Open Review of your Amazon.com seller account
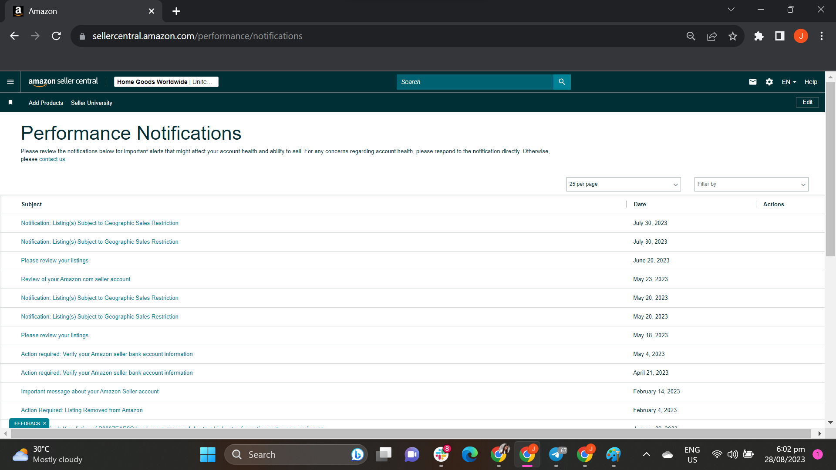836x470 pixels. point(76,279)
